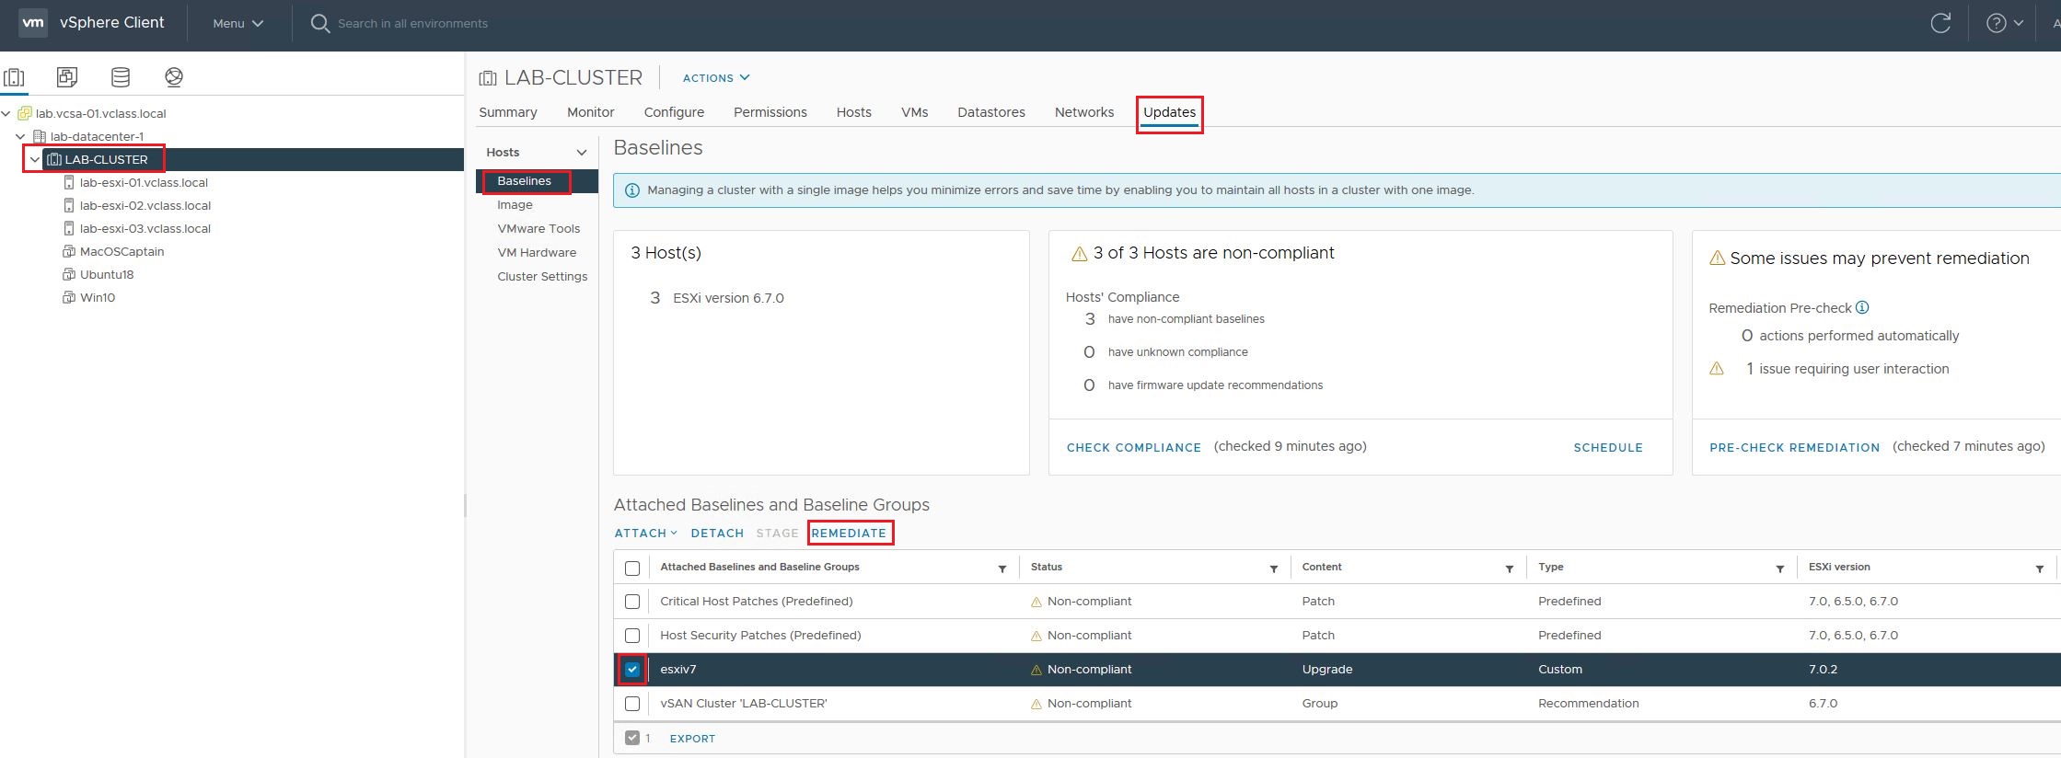The width and height of the screenshot is (2061, 758).
Task: Click CHECK COMPLIANCE link
Action: point(1133,448)
